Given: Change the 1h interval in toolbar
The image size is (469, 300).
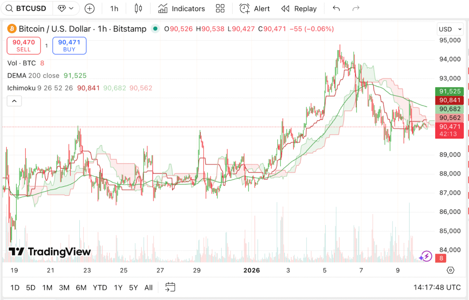Looking at the screenshot, I should tap(114, 9).
